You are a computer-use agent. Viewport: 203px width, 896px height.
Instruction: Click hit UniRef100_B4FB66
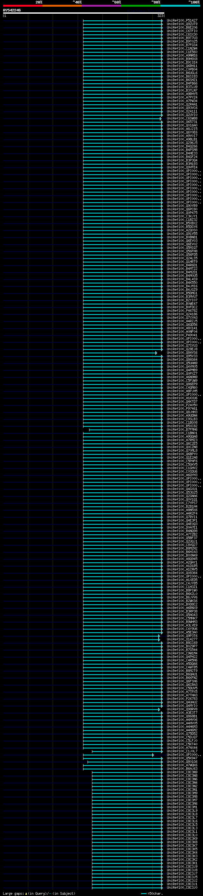(182, 84)
